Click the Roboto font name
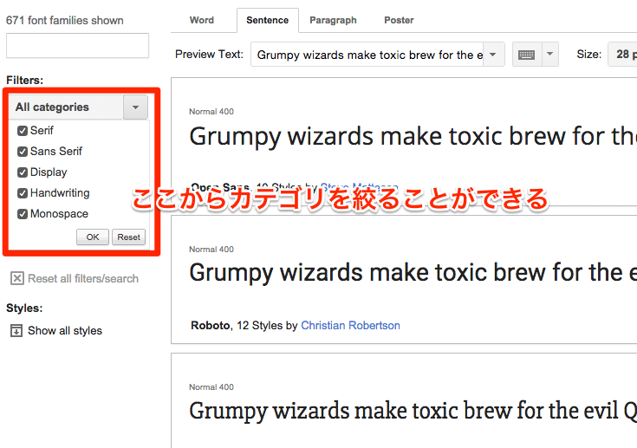The width and height of the screenshot is (637, 448). point(211,325)
